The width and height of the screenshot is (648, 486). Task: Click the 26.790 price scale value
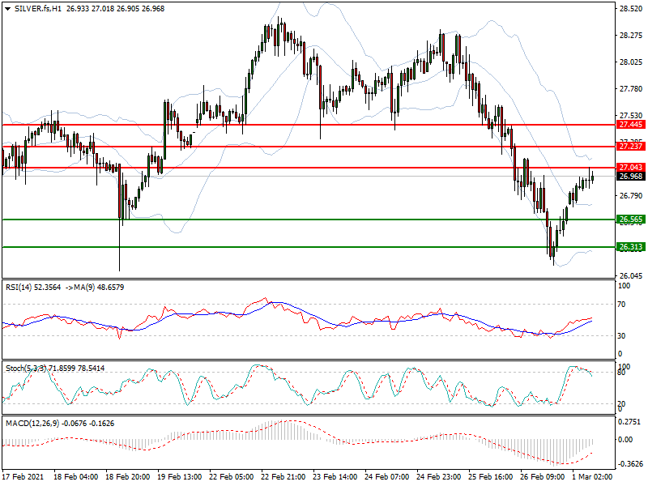tap(631, 195)
